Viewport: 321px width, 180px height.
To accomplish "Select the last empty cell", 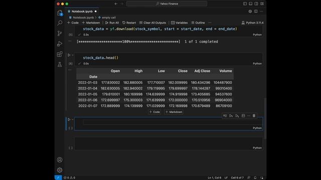I will [169, 143].
